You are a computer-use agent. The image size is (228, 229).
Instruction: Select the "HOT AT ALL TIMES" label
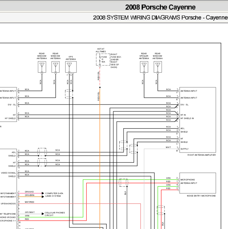click(x=101, y=50)
